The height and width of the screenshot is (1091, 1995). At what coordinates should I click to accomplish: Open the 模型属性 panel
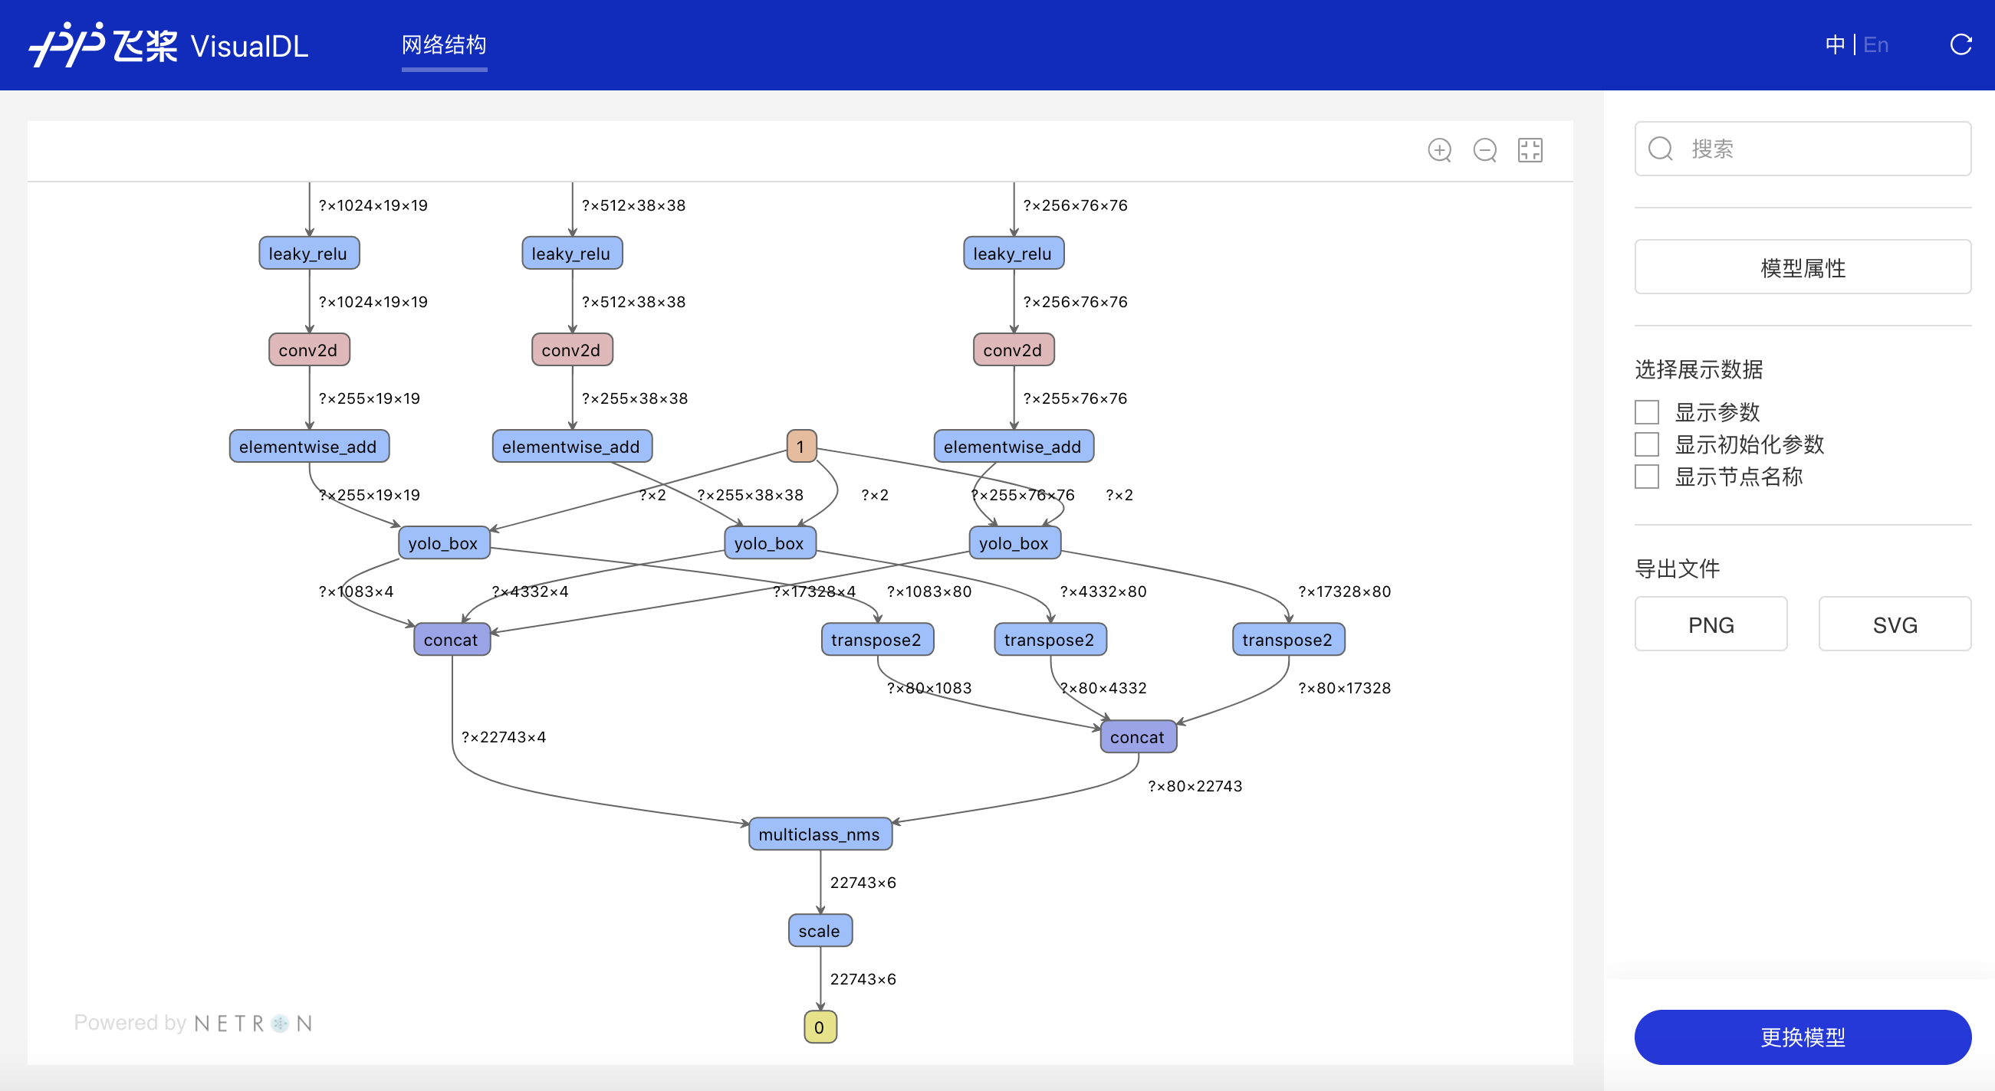coord(1802,267)
